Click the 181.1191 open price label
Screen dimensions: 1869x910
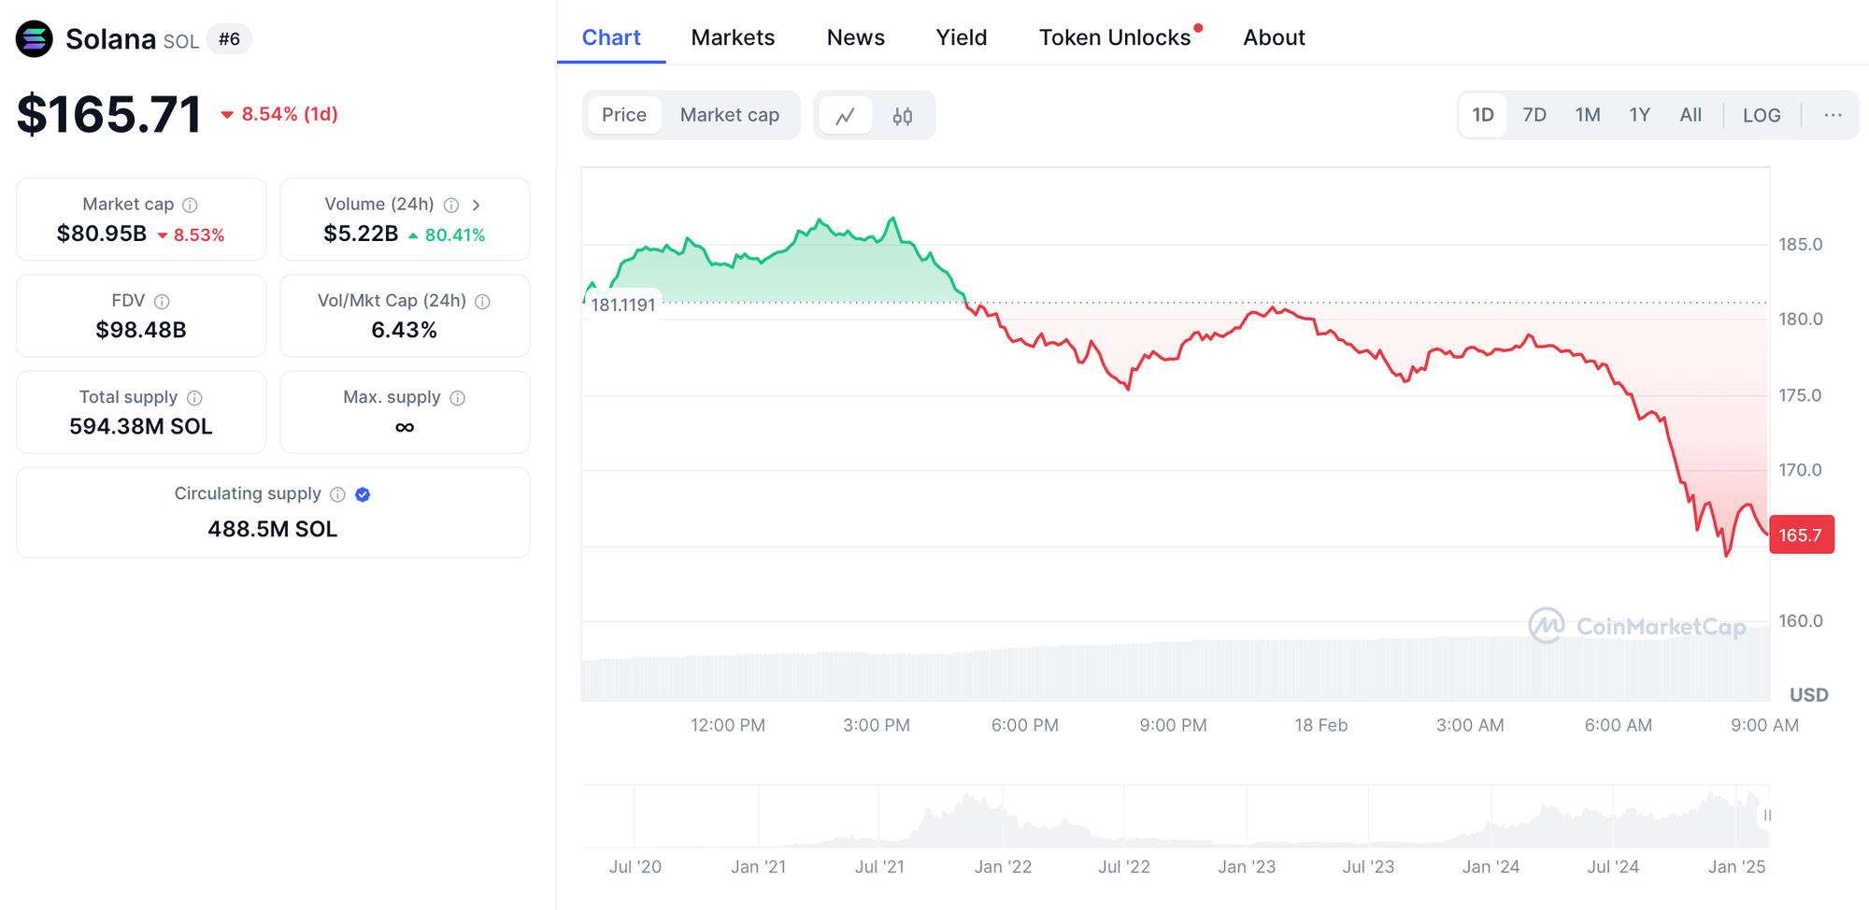[623, 305]
